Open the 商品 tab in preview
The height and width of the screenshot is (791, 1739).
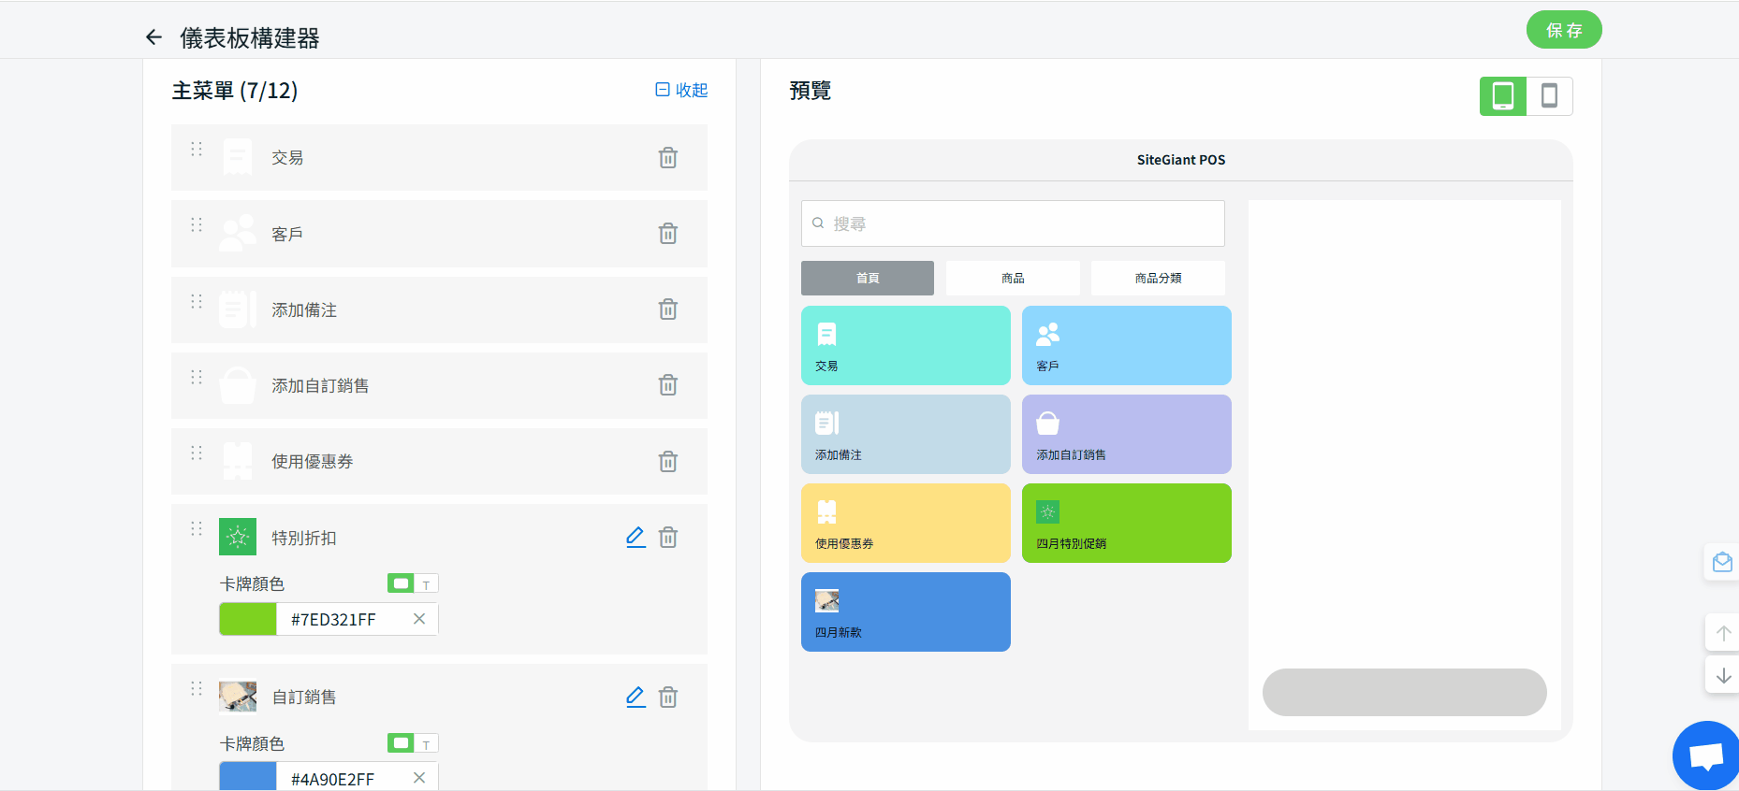(x=1013, y=279)
